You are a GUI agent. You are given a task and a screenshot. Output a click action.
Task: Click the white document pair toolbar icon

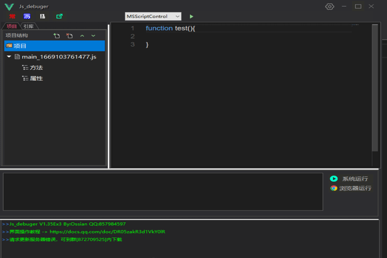coord(43,16)
